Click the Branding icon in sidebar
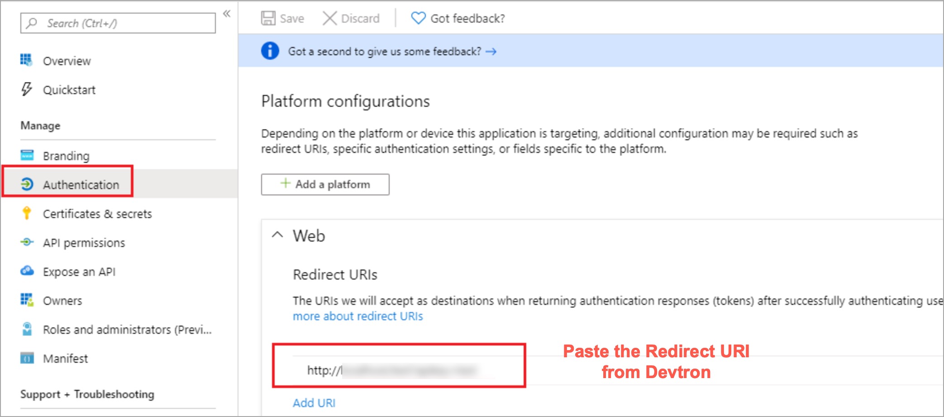 pyautogui.click(x=27, y=155)
